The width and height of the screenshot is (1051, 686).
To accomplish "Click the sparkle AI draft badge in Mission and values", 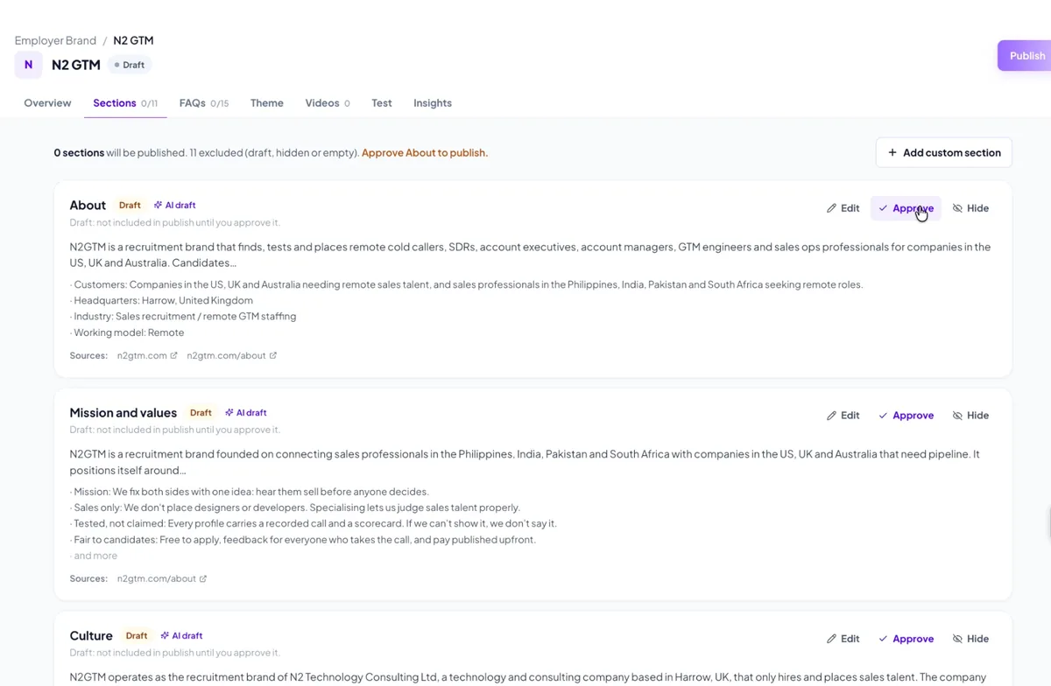I will point(245,413).
